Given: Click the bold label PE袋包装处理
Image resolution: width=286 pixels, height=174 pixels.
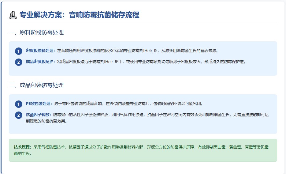Looking at the screenshot, I should pyautogui.click(x=39, y=104).
